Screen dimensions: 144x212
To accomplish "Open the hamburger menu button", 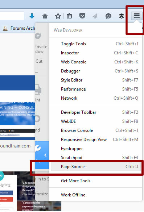I will 136,16.
